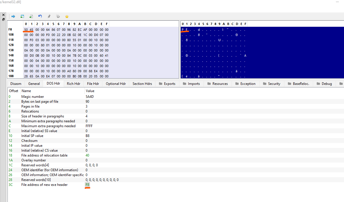The height and width of the screenshot is (202, 344).
Task: Click the Exception tab folder icon
Action: click(x=237, y=84)
